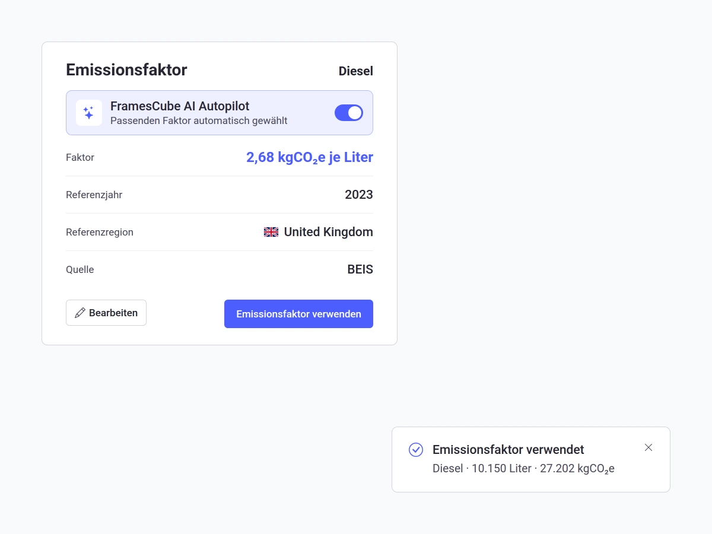Click the United Kingdom flag icon
712x534 pixels.
coord(271,232)
